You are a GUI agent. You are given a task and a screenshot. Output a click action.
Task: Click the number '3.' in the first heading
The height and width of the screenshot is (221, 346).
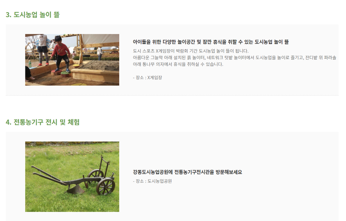[8, 15]
